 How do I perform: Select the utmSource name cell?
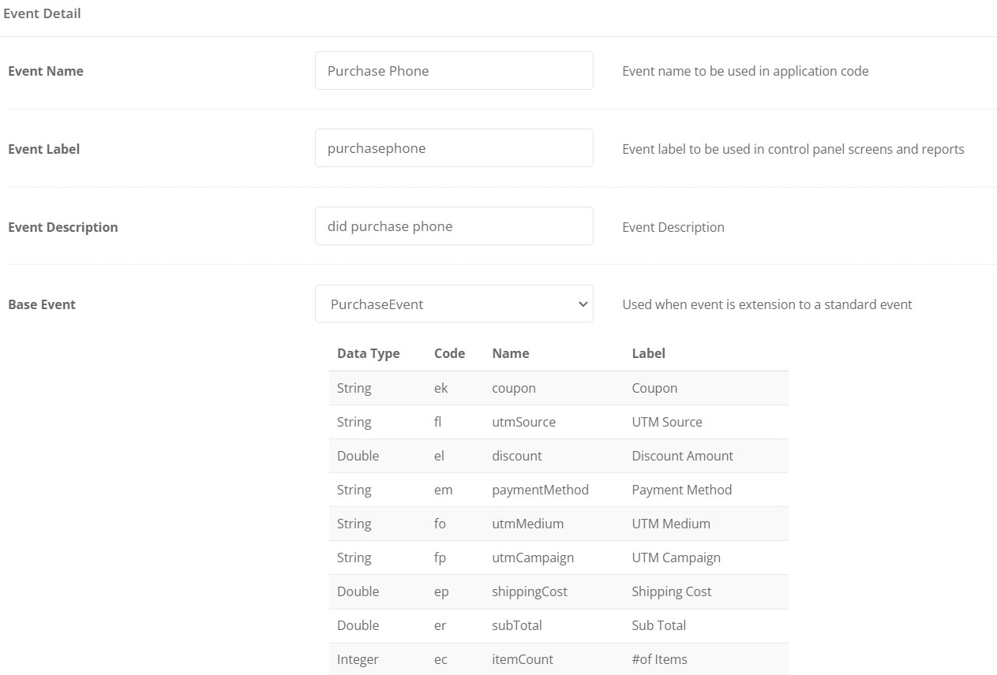point(523,422)
